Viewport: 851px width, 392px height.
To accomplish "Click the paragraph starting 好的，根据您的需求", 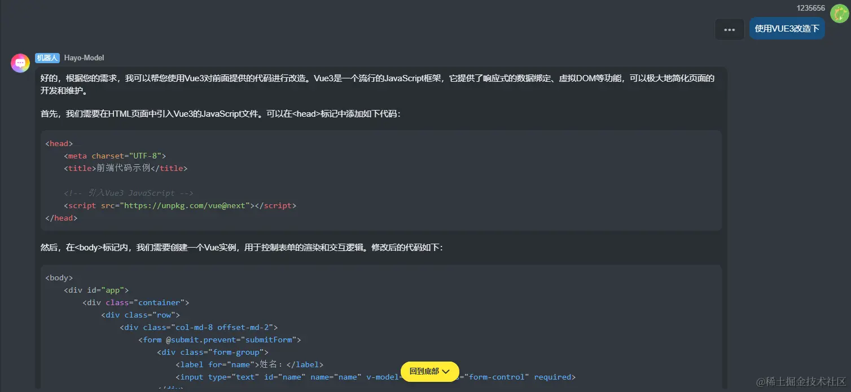I will 378,85.
